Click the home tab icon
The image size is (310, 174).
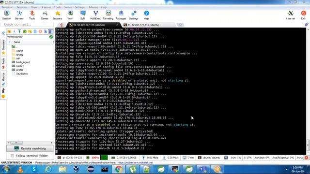point(62,25)
